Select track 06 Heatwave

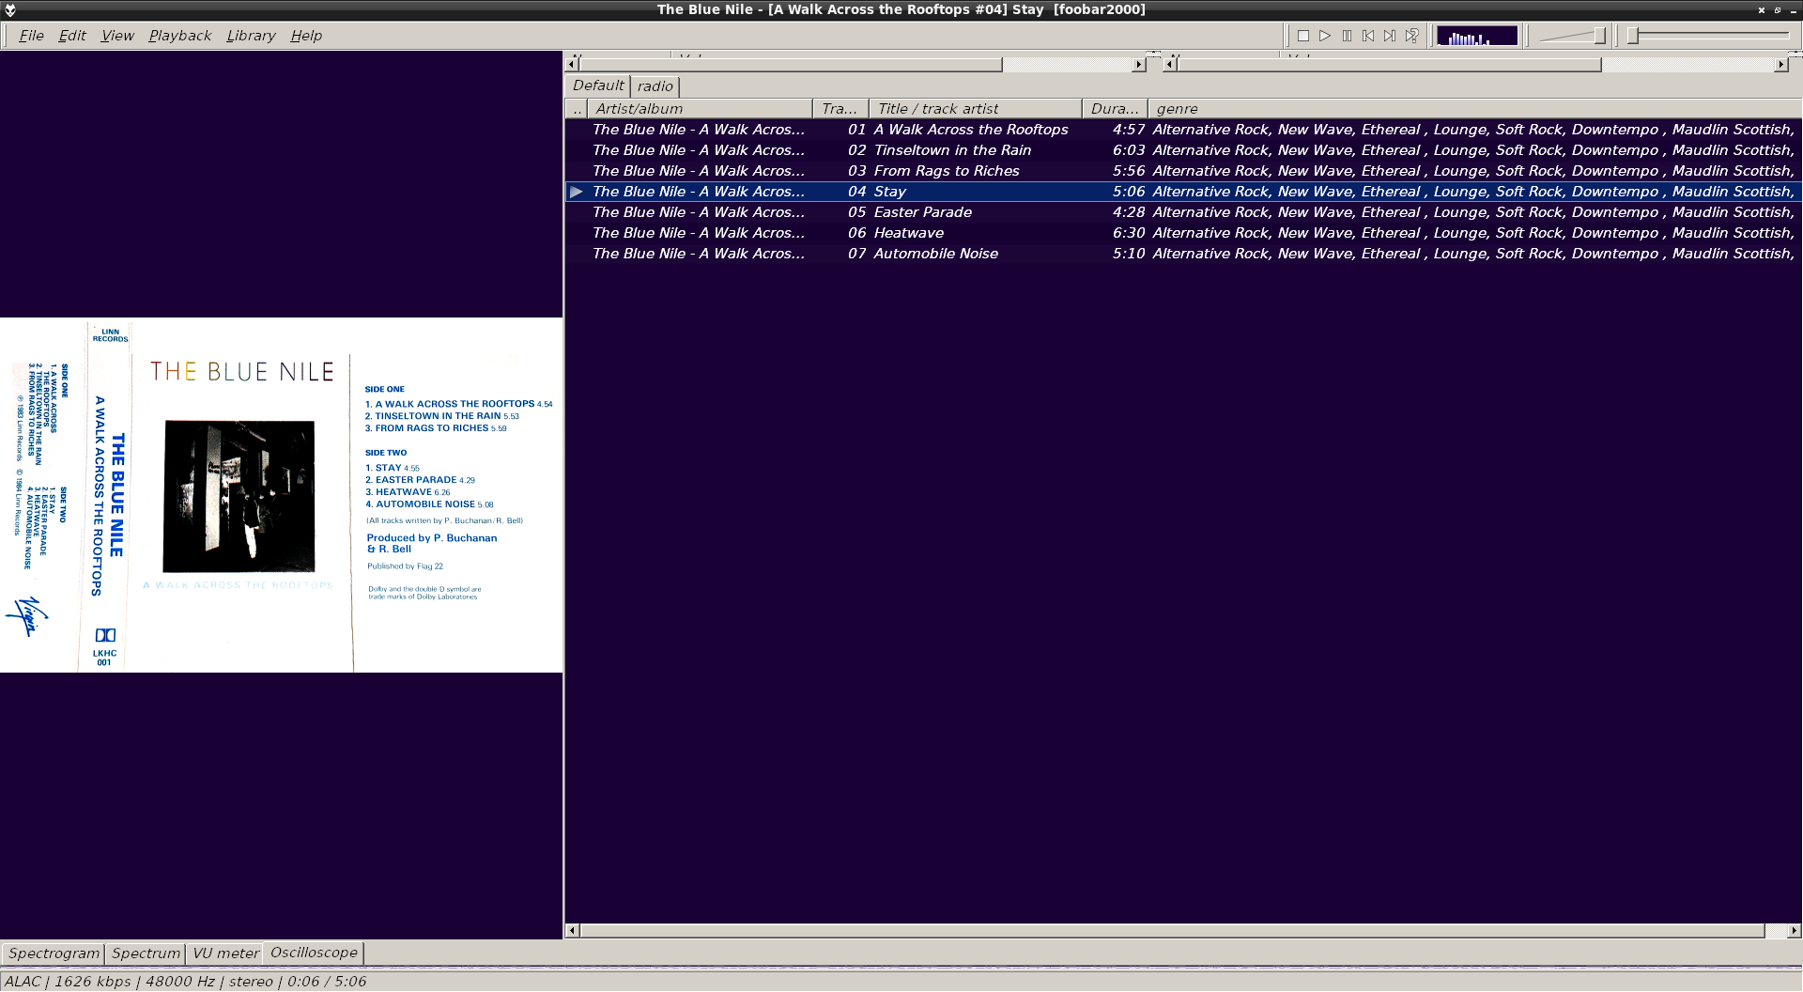pyautogui.click(x=1183, y=233)
